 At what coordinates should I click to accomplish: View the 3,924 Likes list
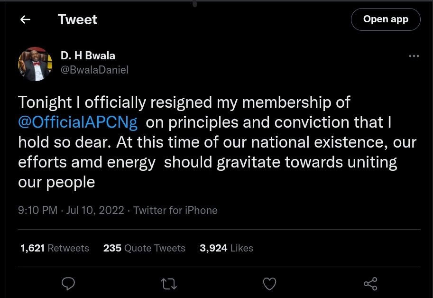[226, 248]
